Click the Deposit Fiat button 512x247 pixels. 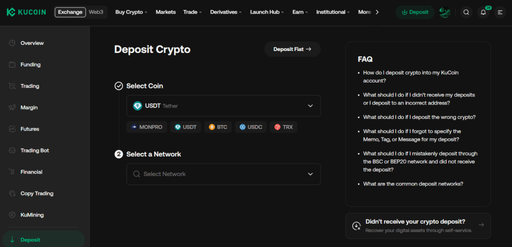click(x=292, y=49)
